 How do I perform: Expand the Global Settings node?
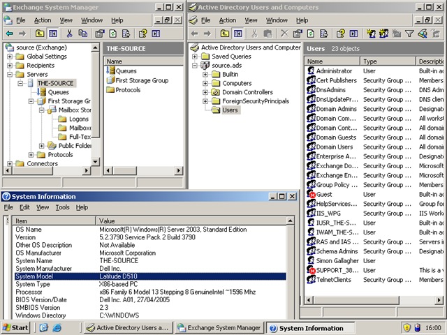[x=10, y=57]
